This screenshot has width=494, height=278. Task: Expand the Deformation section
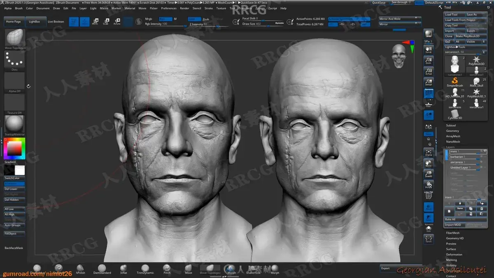point(454,254)
